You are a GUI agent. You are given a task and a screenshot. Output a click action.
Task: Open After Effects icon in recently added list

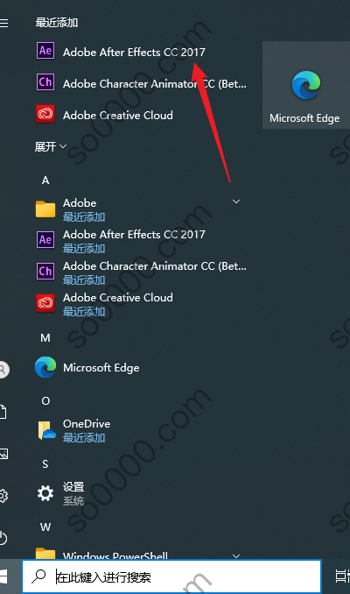click(x=45, y=51)
